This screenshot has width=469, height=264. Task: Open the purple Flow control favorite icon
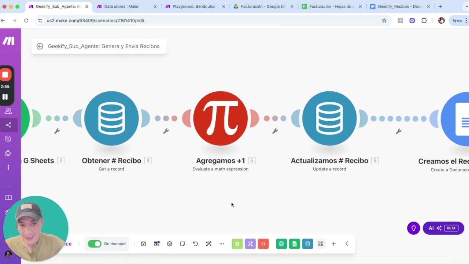click(x=250, y=244)
